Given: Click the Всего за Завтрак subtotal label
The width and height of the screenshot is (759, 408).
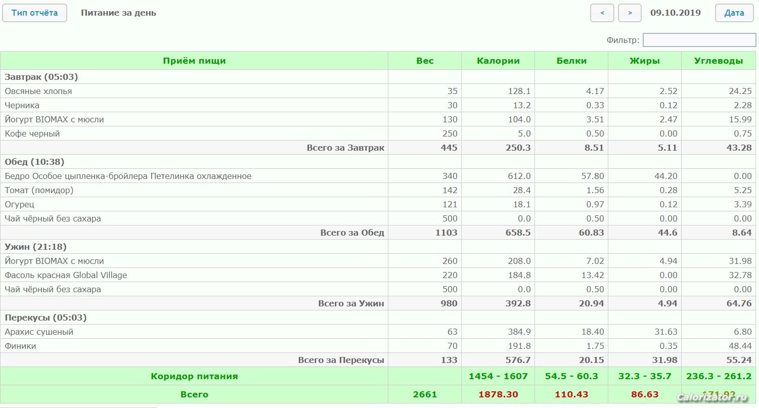Looking at the screenshot, I should (345, 148).
